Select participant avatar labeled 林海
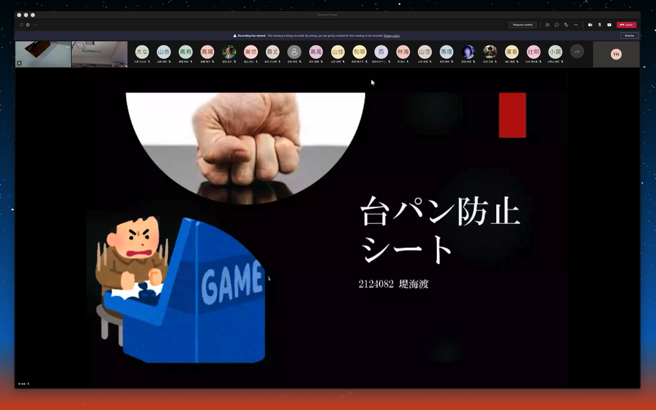The height and width of the screenshot is (410, 656). (403, 52)
